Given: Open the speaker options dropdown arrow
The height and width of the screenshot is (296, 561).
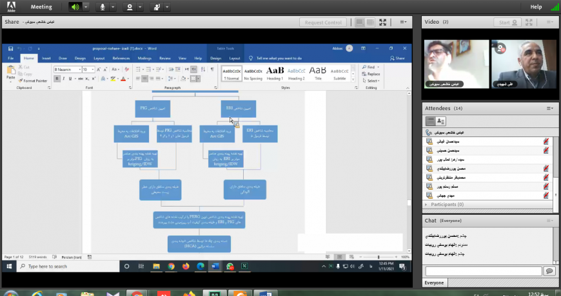Looking at the screenshot, I should pyautogui.click(x=86, y=7).
